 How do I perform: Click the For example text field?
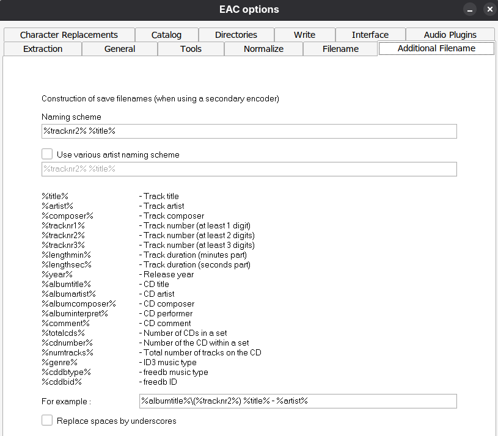(298, 401)
